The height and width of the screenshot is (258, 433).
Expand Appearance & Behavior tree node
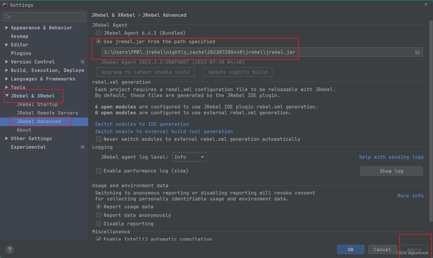(6, 27)
